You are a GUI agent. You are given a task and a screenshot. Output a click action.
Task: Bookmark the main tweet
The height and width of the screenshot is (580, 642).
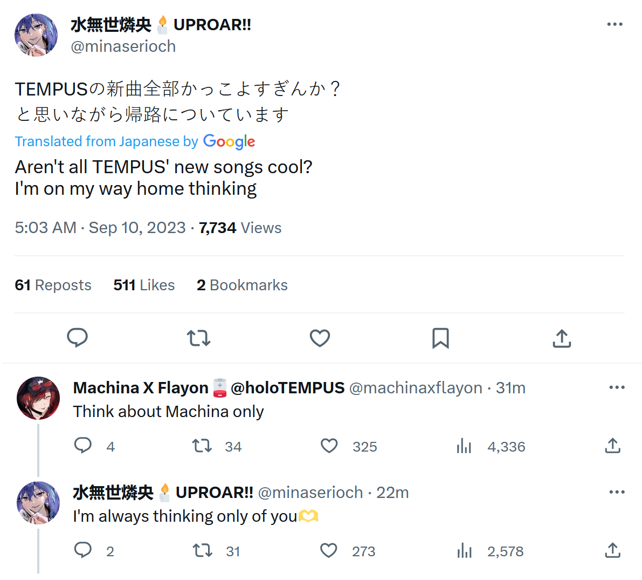tap(440, 338)
